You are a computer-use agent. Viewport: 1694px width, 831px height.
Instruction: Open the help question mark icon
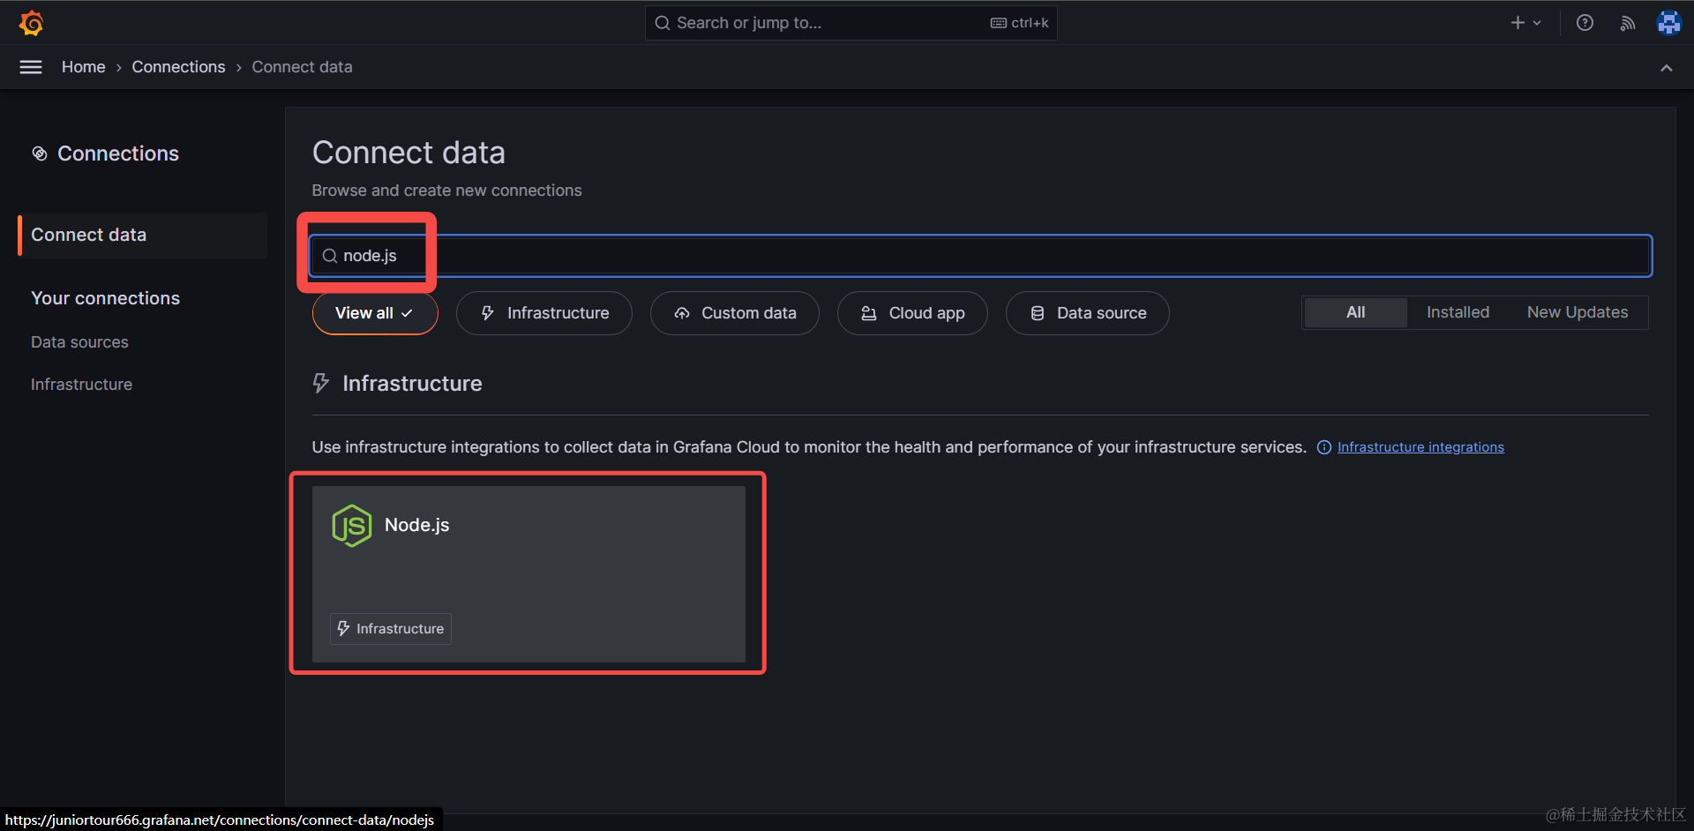(x=1585, y=23)
